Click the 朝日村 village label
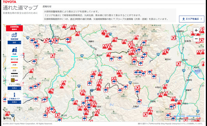This screenshot has width=207, height=126. pyautogui.click(x=168, y=59)
